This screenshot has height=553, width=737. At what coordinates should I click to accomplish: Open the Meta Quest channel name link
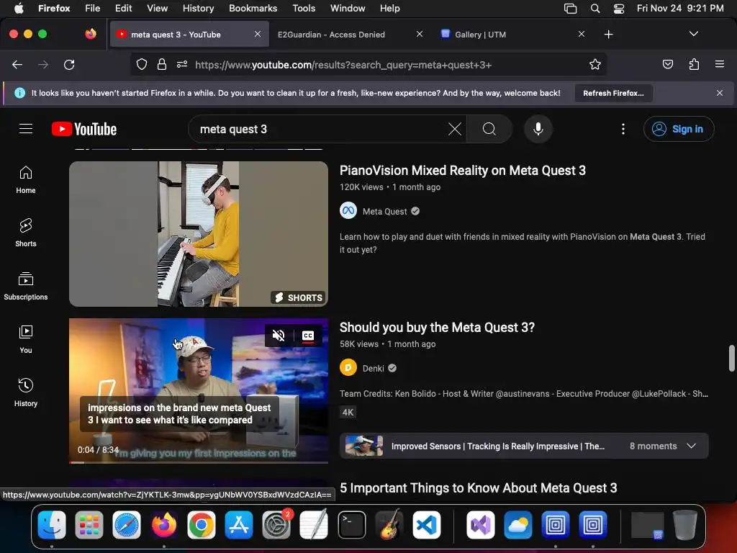[384, 211]
